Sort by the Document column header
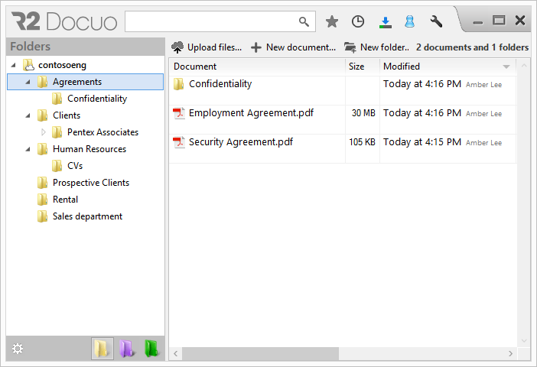Image resolution: width=537 pixels, height=367 pixels. point(257,67)
